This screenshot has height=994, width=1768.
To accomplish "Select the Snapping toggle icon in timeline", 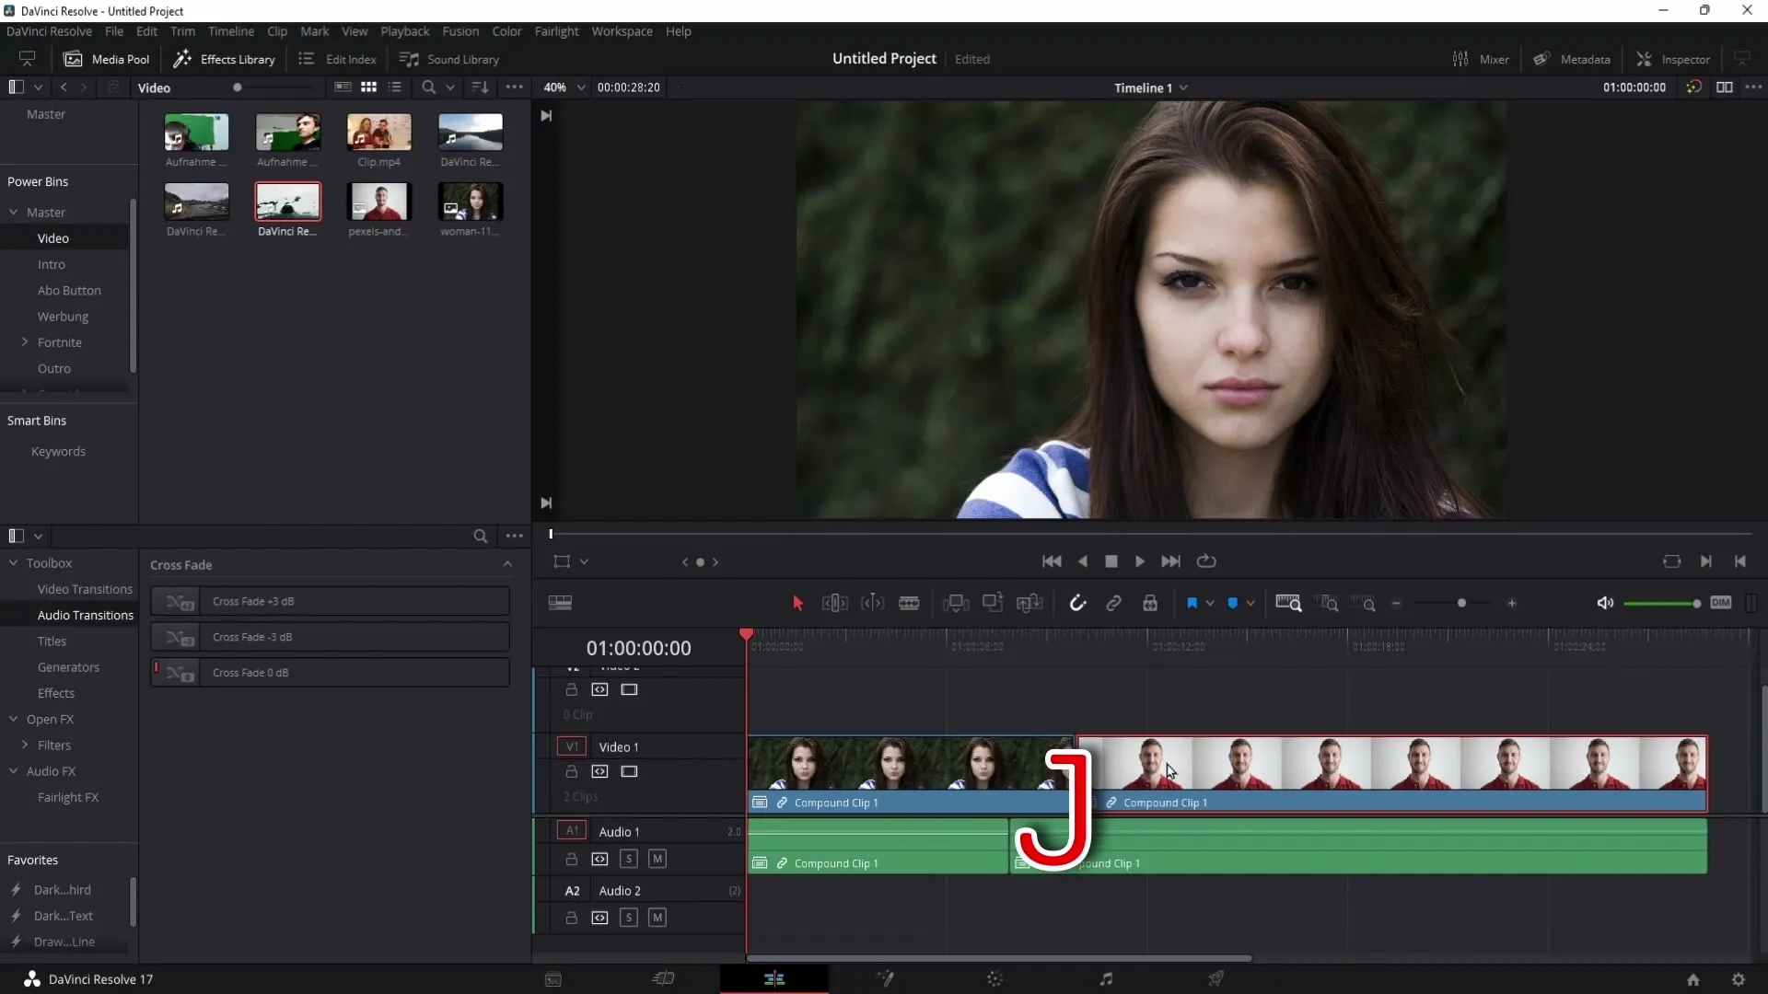I will (1076, 603).
